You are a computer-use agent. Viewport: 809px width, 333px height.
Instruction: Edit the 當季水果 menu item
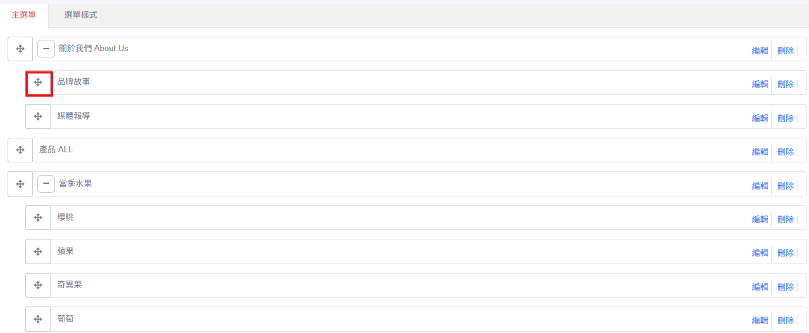[x=760, y=186]
